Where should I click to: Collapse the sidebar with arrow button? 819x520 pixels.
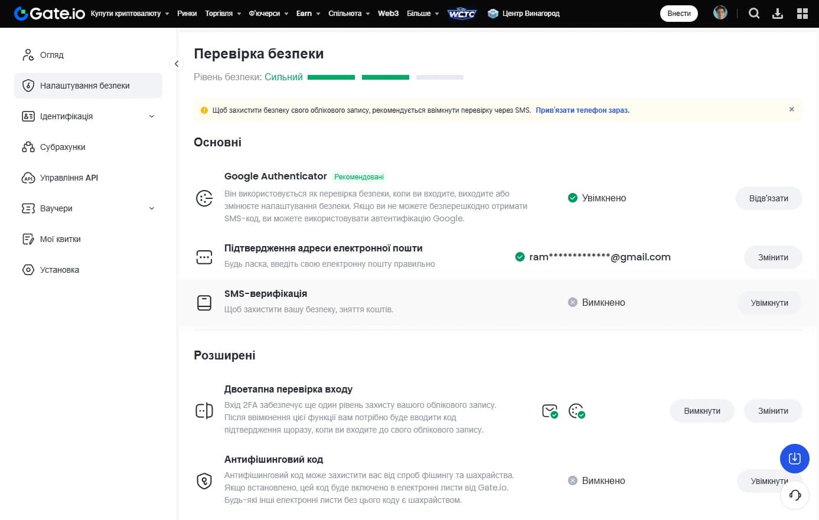[x=177, y=64]
